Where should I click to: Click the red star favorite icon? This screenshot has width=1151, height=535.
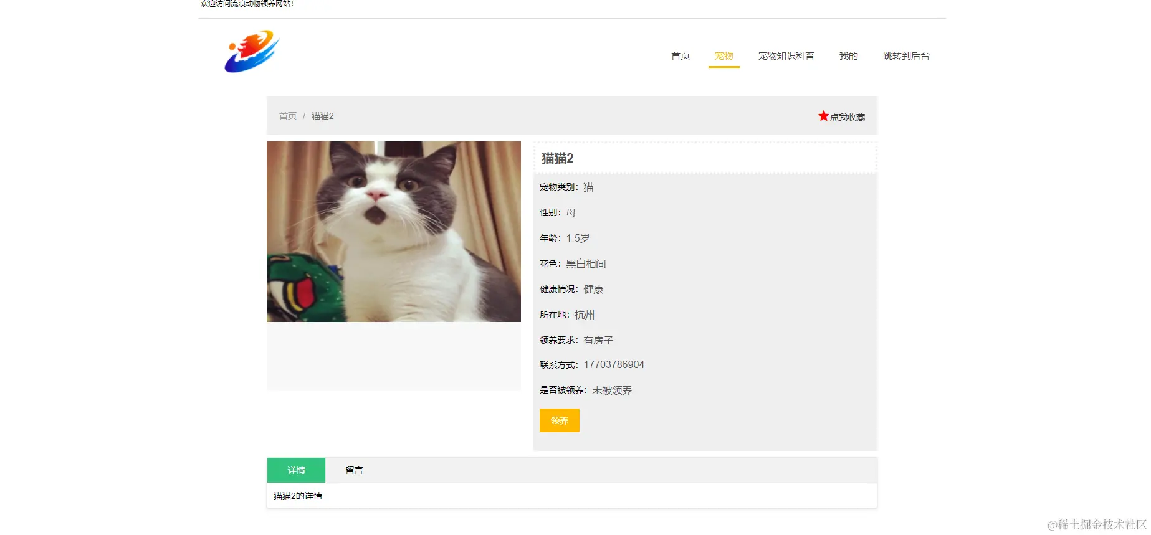823,116
